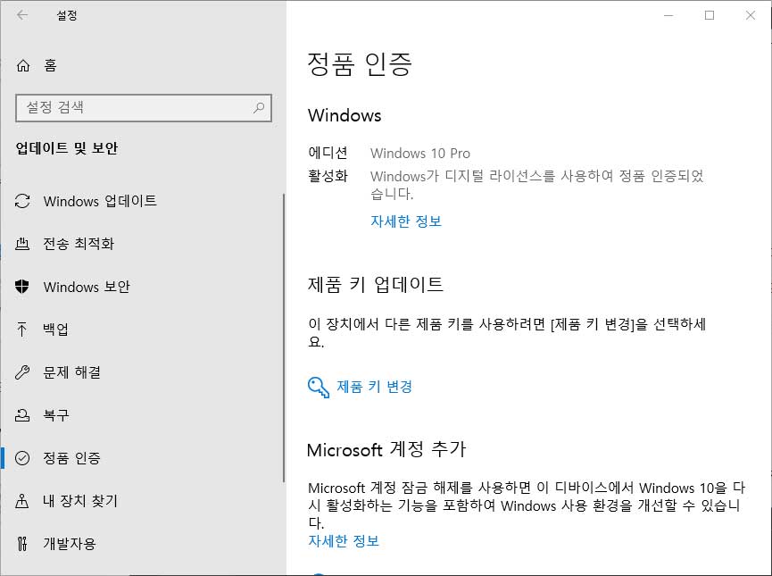
Task: Click the Windows 10 Pro edition text
Action: click(420, 154)
